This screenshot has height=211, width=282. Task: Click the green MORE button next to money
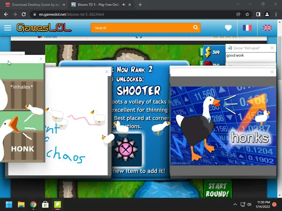tap(201, 52)
